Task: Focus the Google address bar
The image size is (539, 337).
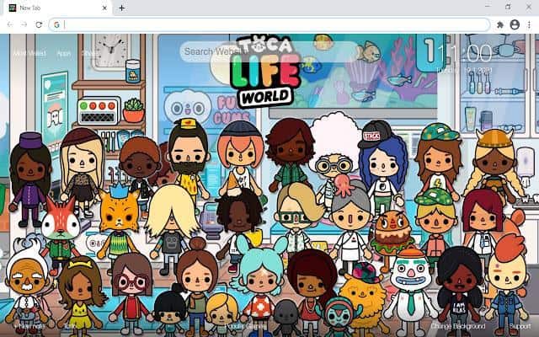Action: tap(269, 24)
